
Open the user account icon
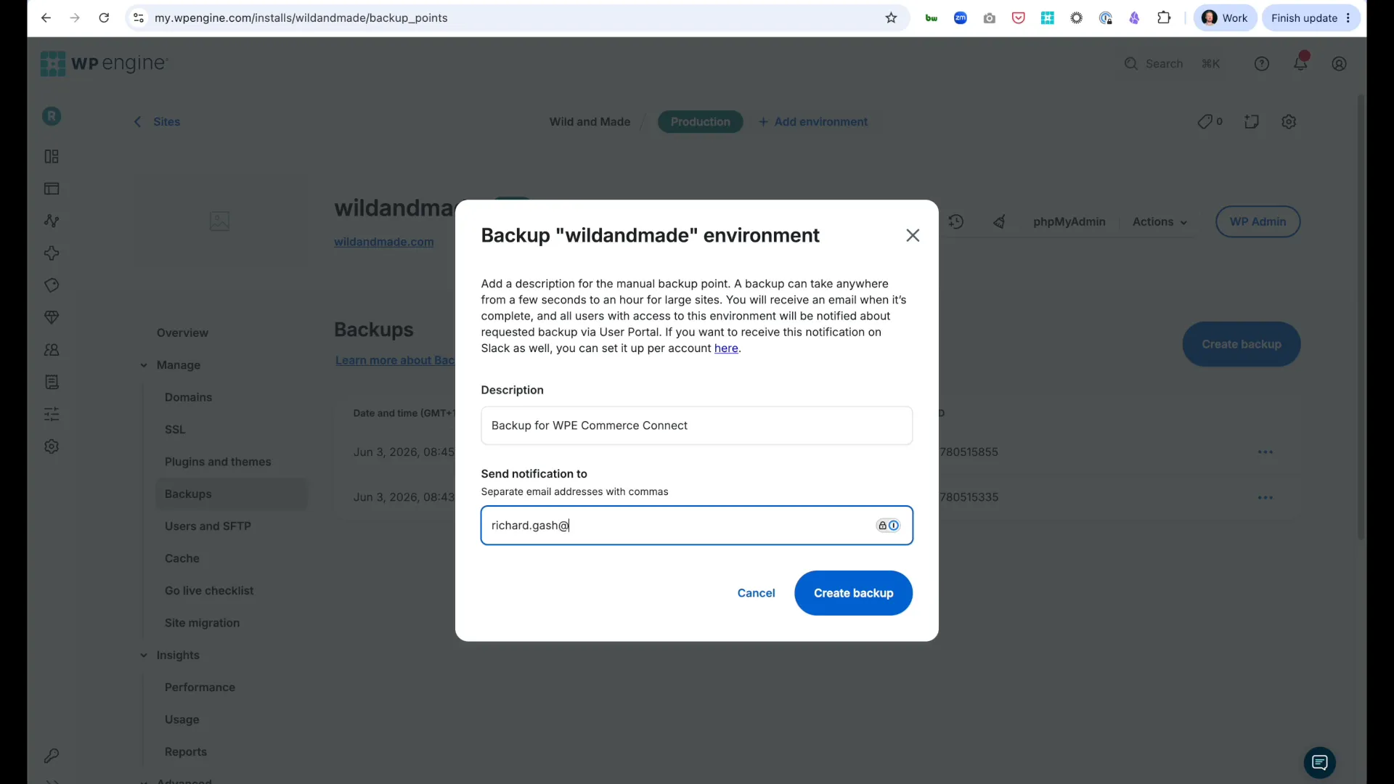[x=1339, y=64]
